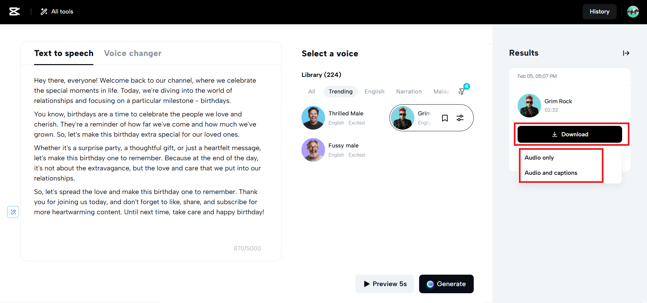Open the voice filter icon

tap(462, 91)
